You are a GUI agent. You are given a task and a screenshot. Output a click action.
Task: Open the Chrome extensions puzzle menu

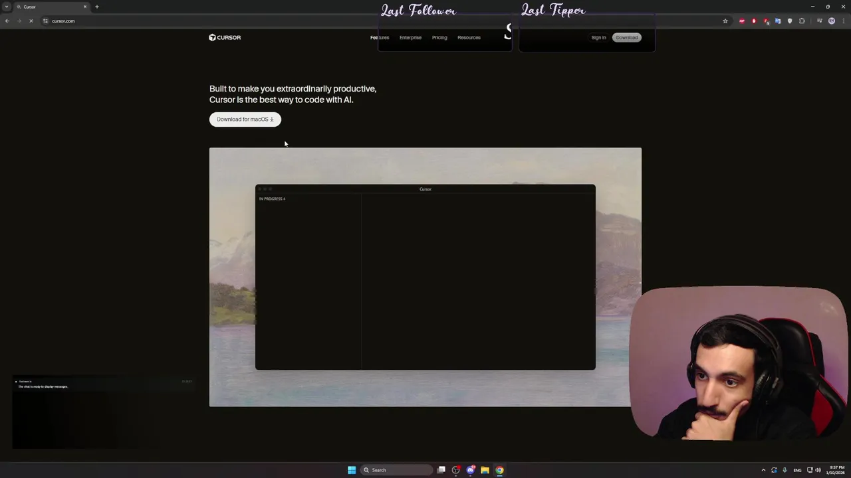point(802,21)
